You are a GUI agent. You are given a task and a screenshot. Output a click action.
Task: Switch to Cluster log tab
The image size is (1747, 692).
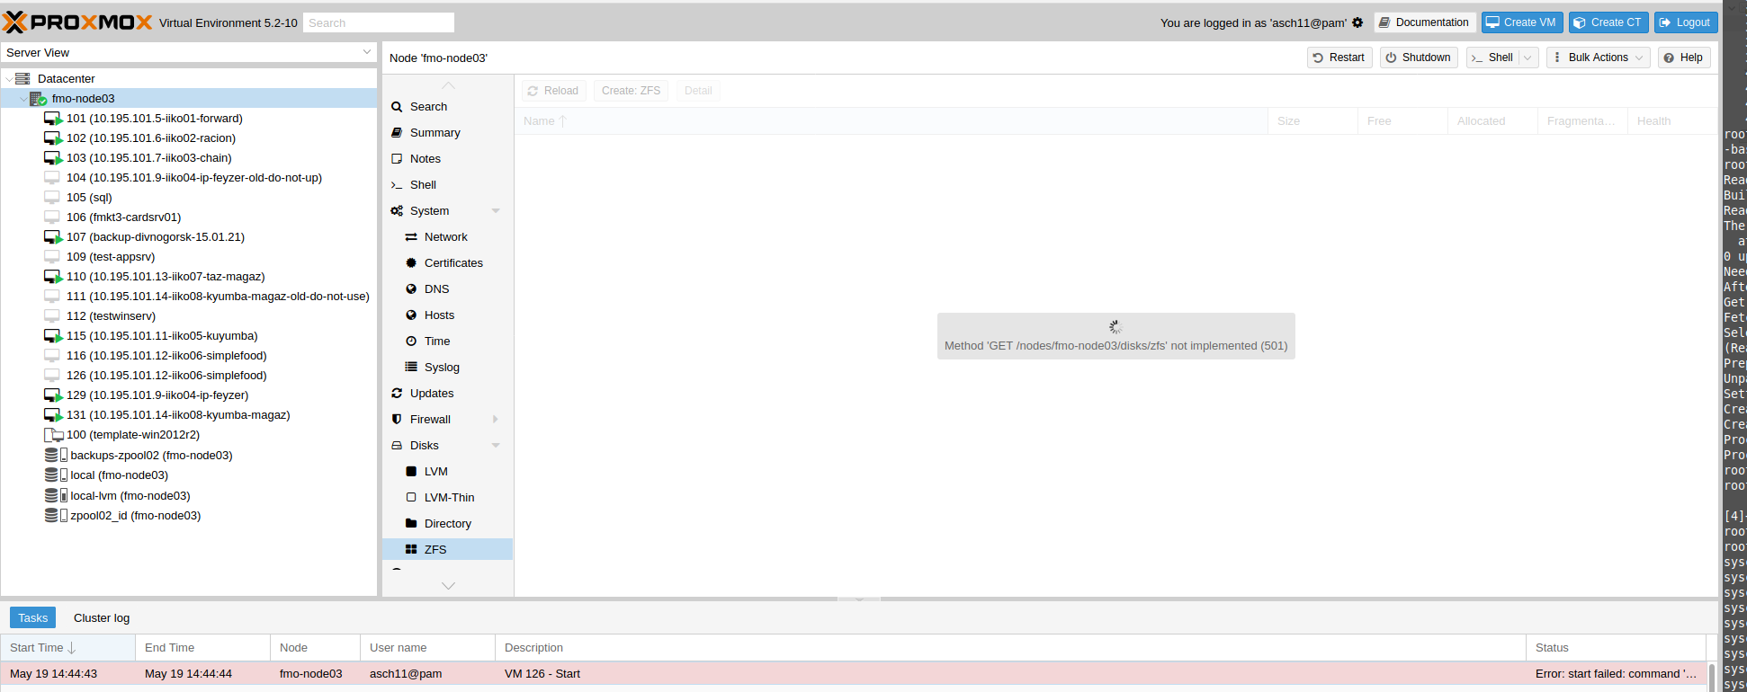[102, 617]
